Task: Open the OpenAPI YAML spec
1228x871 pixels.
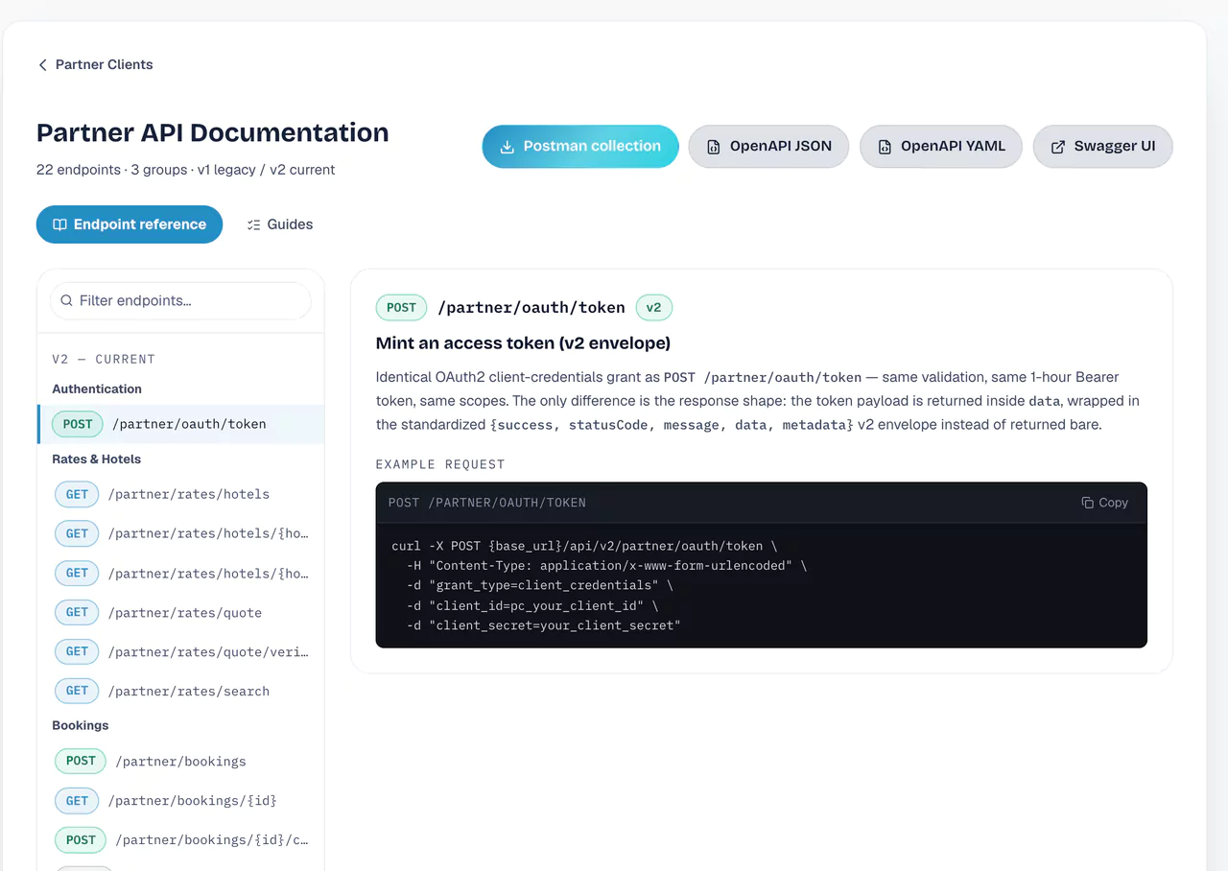Action: click(941, 147)
